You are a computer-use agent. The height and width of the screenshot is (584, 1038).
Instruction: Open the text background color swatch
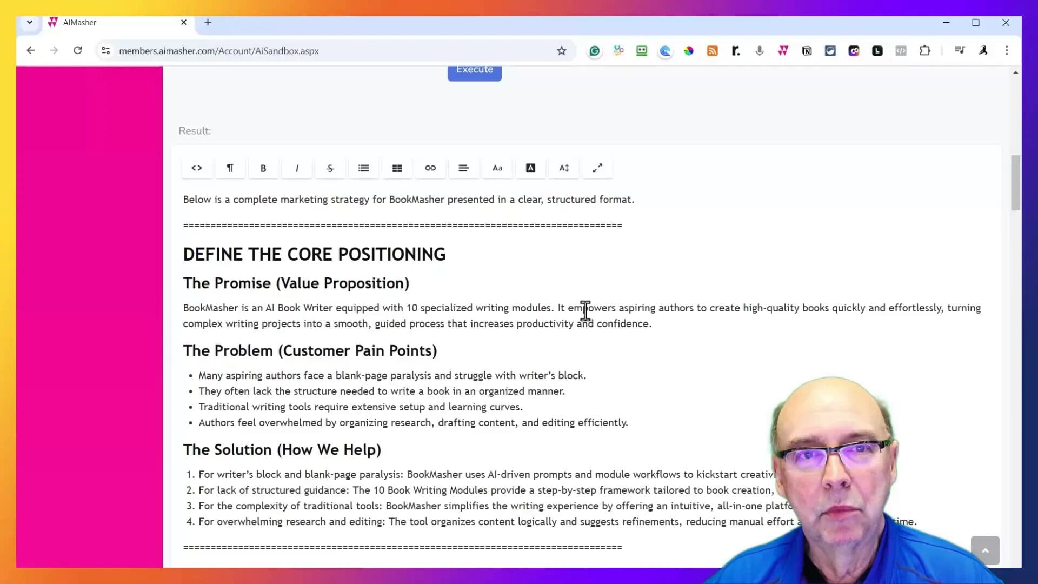(x=530, y=168)
